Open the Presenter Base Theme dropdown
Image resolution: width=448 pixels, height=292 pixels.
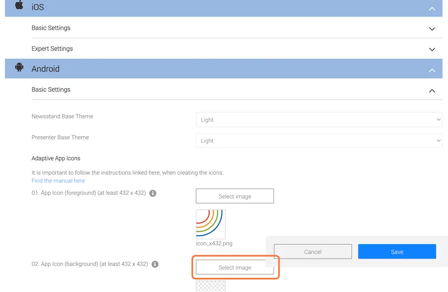pos(319,141)
